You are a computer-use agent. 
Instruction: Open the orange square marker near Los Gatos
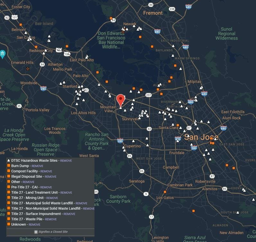165,192
